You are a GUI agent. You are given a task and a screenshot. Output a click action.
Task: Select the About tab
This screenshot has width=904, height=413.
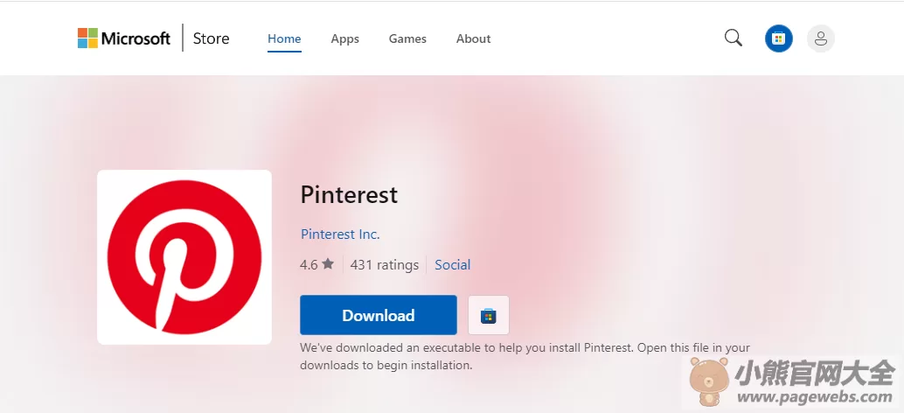473,38
